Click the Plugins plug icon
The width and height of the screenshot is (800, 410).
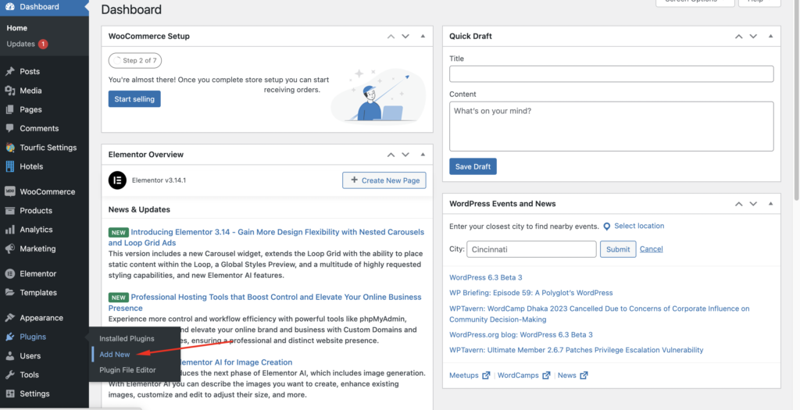[x=9, y=337]
